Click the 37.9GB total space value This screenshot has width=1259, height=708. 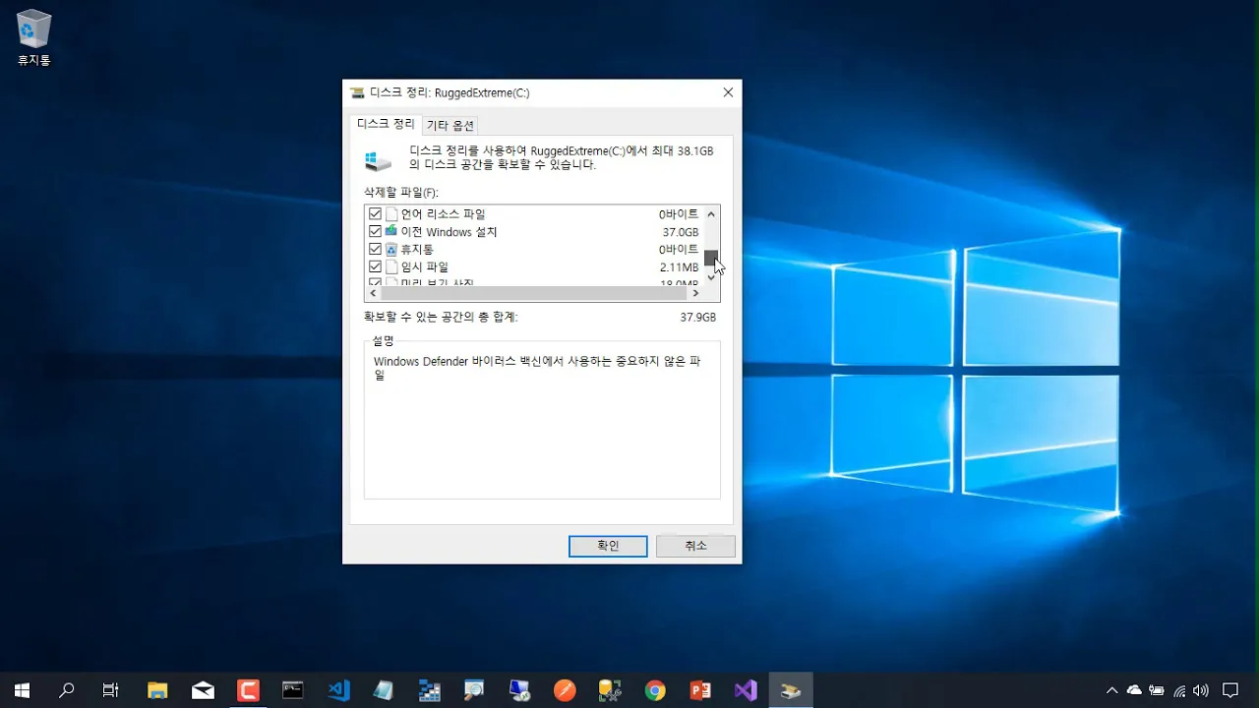(698, 318)
